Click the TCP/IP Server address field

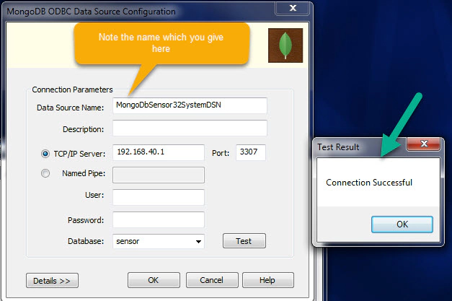coord(159,152)
